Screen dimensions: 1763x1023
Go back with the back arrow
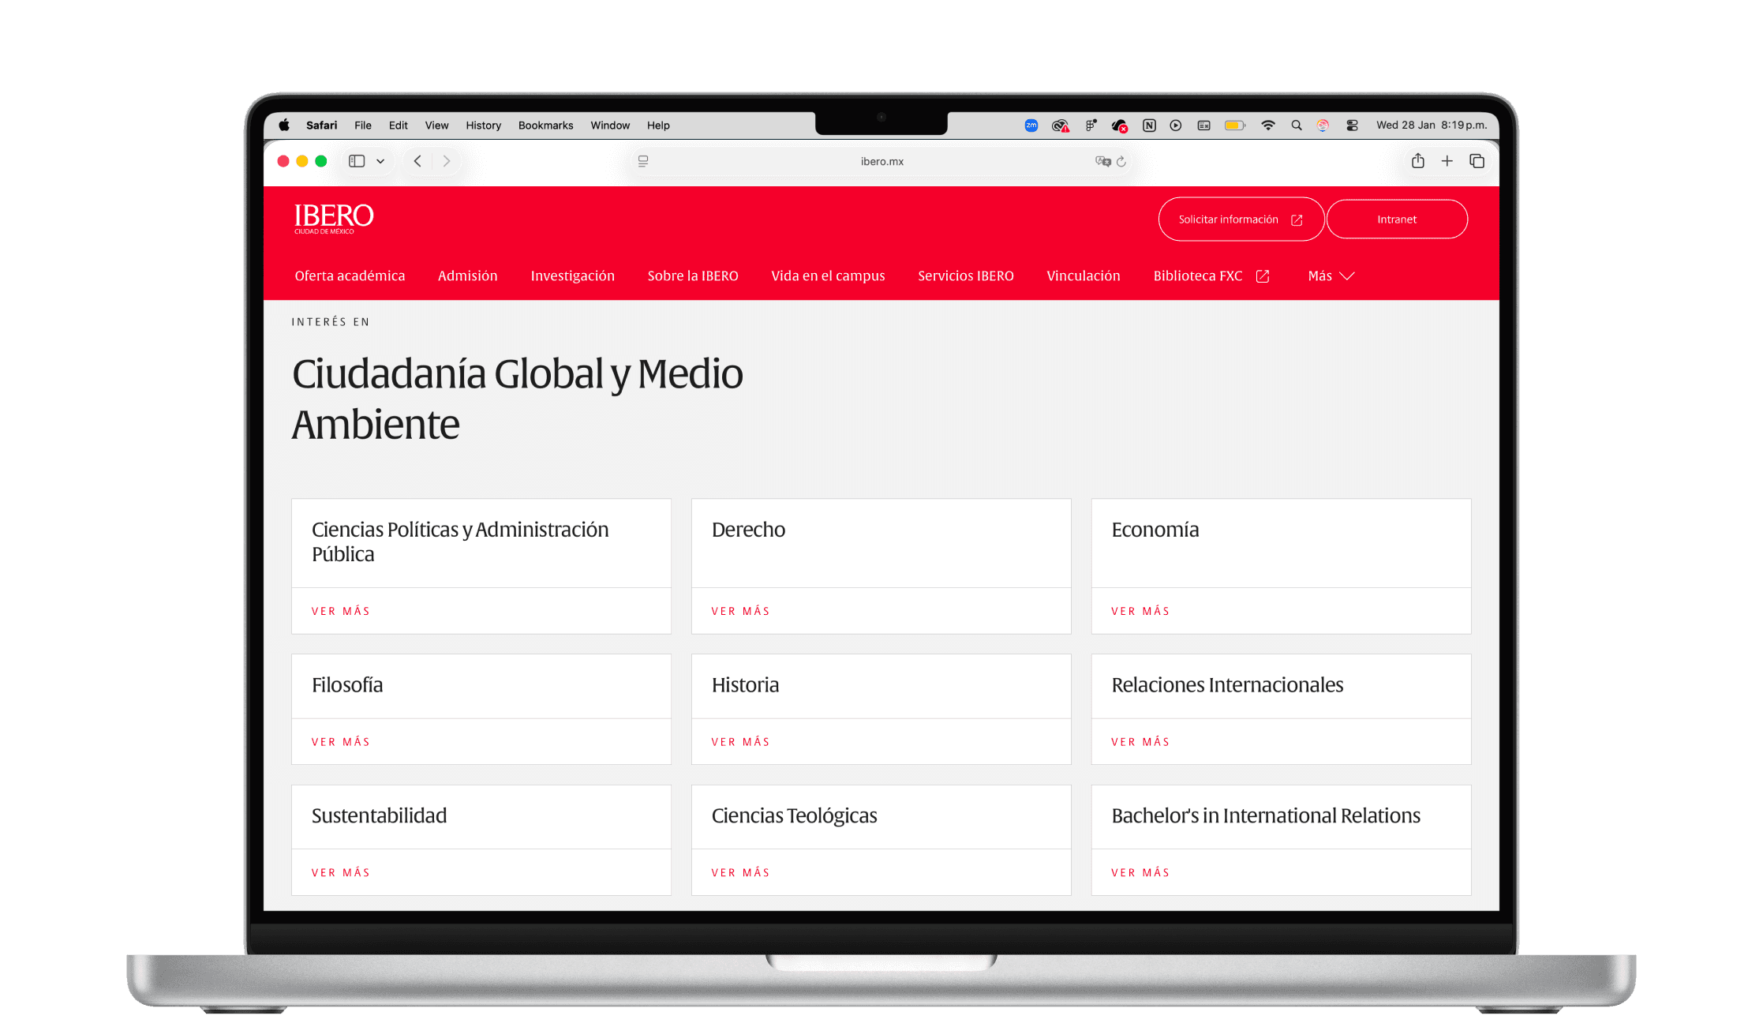pyautogui.click(x=417, y=161)
